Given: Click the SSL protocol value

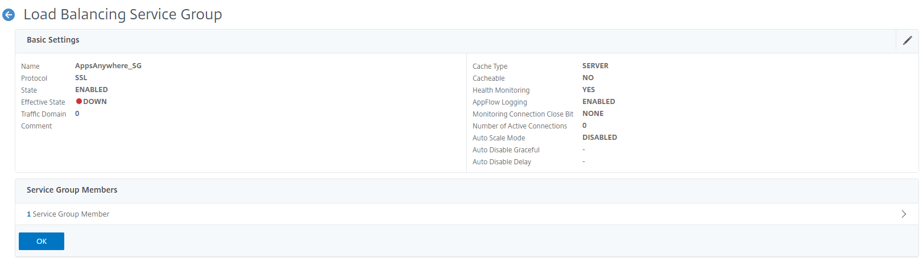Looking at the screenshot, I should pyautogui.click(x=81, y=78).
